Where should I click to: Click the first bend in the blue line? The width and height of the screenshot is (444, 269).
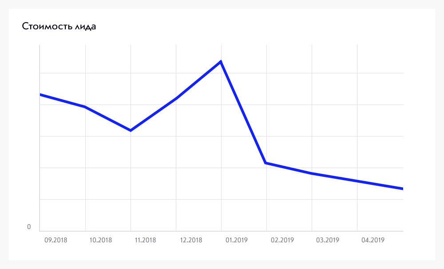point(85,107)
